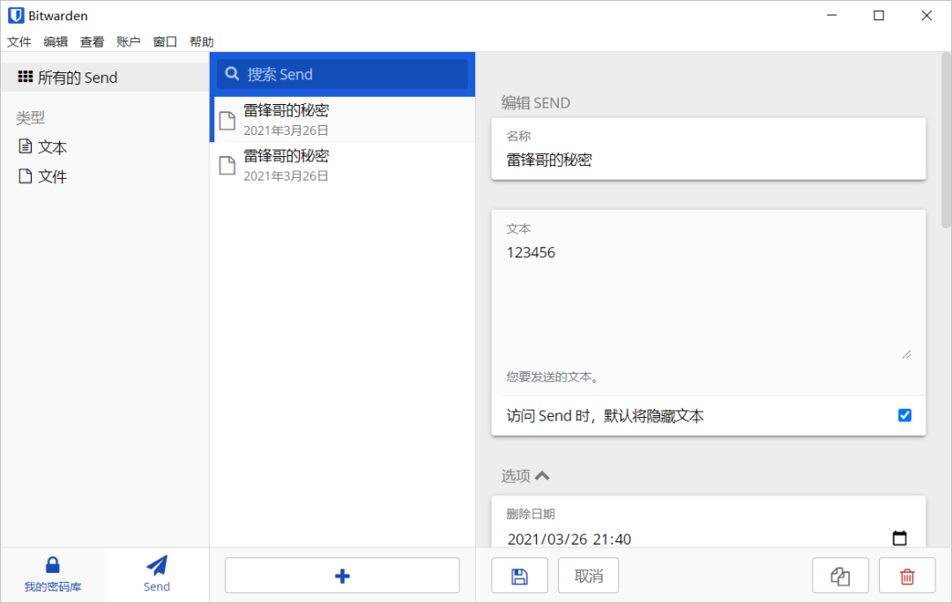
Task: Add a new Send with plus button
Action: (x=342, y=575)
